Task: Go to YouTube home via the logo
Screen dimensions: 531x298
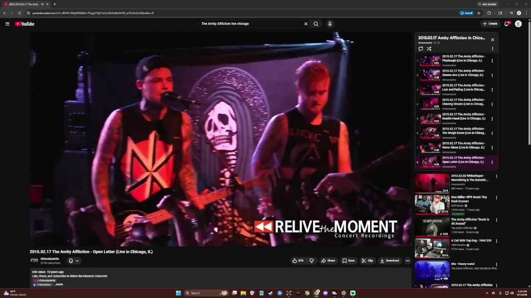Action: (24, 24)
